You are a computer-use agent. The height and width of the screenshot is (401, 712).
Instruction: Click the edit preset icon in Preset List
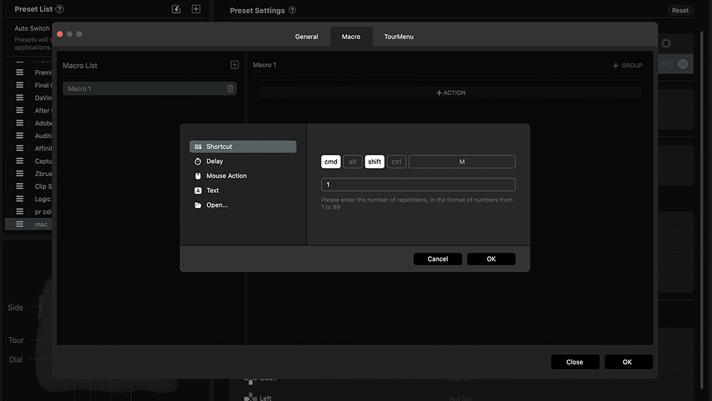(176, 9)
